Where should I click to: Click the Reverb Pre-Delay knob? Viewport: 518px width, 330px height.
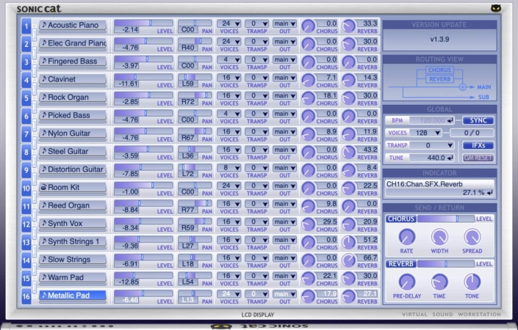pos(406,282)
